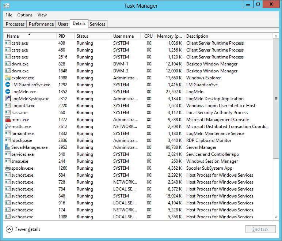Click the Desktop Window Manager description for DWM-1

point(212,64)
